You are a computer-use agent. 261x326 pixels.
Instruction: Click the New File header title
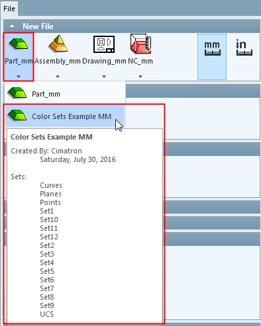[38, 26]
